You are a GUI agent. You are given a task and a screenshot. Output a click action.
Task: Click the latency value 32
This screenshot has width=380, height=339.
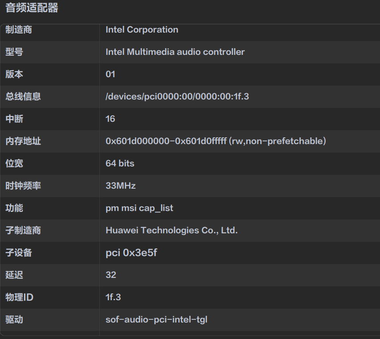point(111,275)
